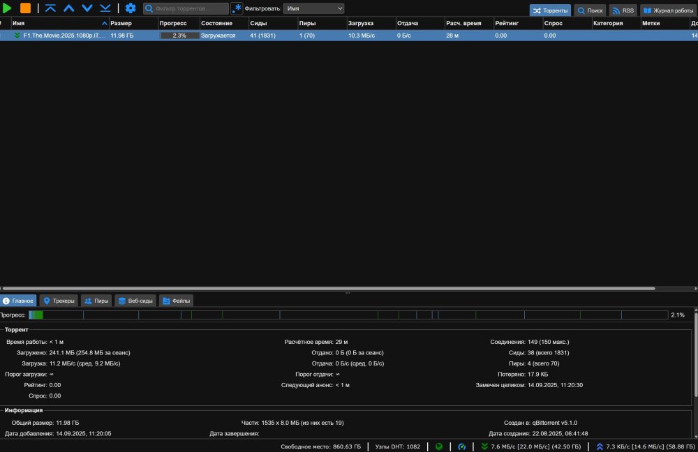Click the torrent filter search field
Viewport: 698px width, 452px height.
(186, 8)
